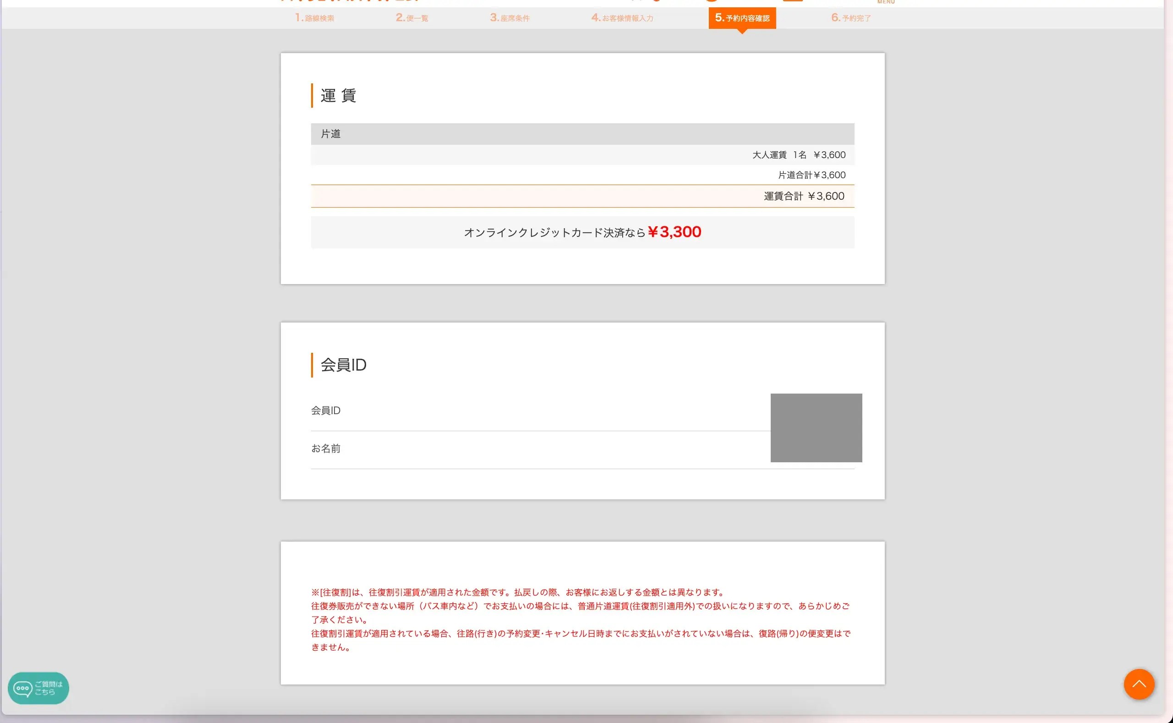This screenshot has width=1173, height=723.
Task: Click the 会員ID section heading
Action: coord(343,365)
